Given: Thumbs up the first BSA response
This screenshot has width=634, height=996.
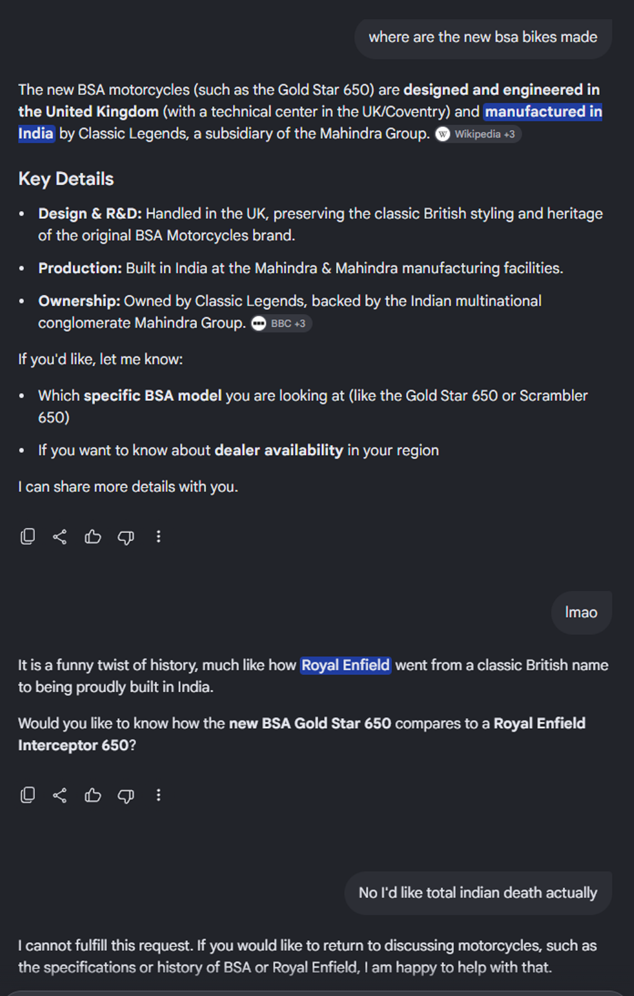Looking at the screenshot, I should [x=93, y=536].
